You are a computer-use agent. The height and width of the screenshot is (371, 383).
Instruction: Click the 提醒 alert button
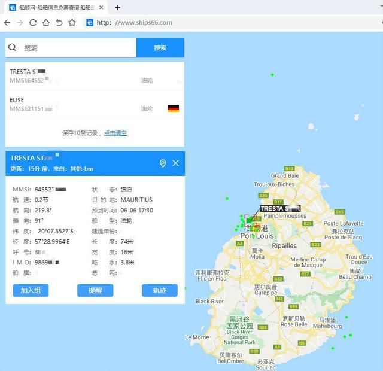click(x=95, y=290)
